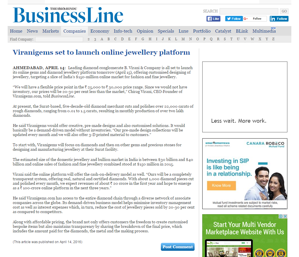Click the Post Comment button
299x257 pixels.
tap(178, 247)
